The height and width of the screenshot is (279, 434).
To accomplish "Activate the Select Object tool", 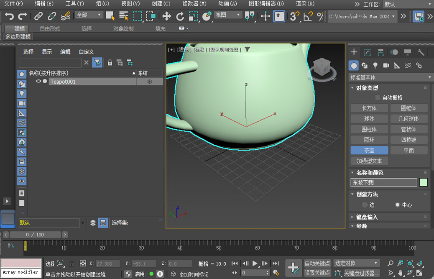I will pyautogui.click(x=110, y=16).
